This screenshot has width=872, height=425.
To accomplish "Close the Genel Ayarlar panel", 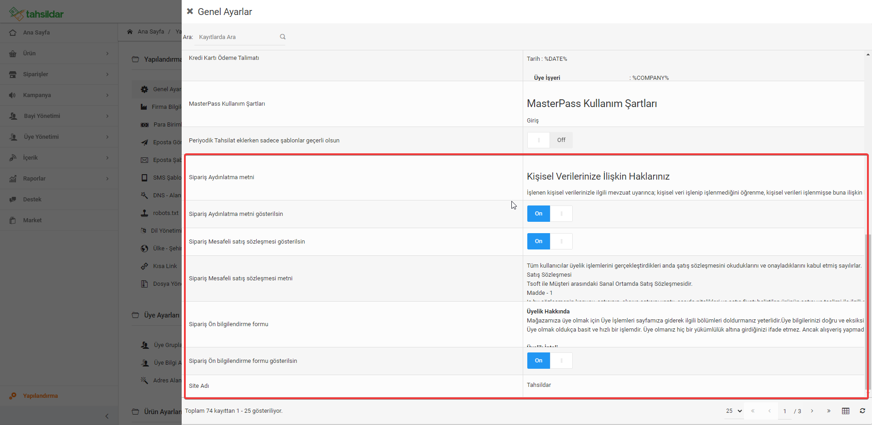I will coord(190,11).
